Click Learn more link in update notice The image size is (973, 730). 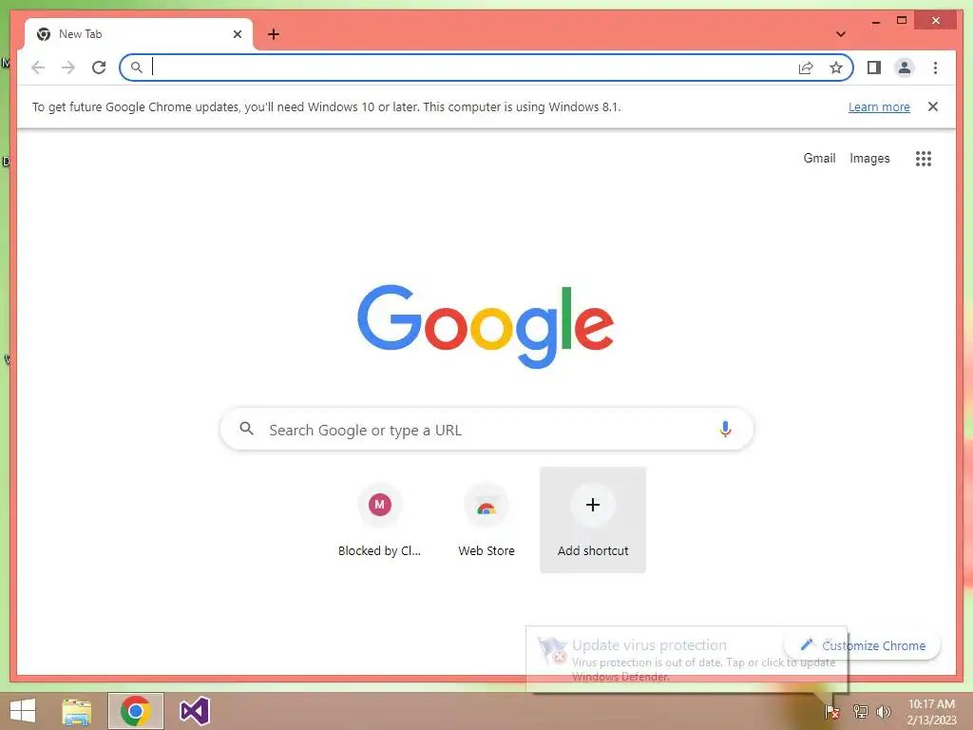click(879, 106)
